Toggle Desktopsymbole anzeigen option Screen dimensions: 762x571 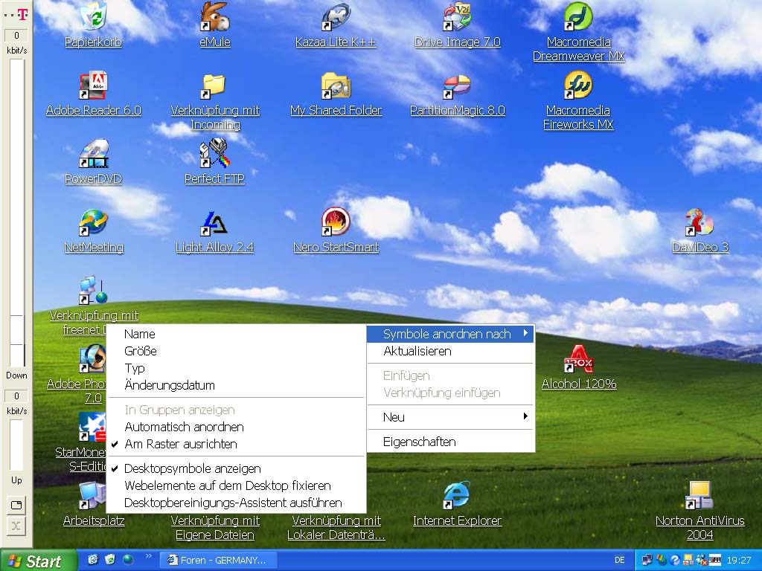235,468
